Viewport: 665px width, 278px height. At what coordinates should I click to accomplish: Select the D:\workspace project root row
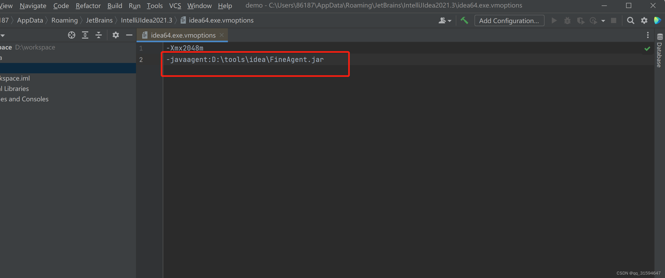[x=68, y=47]
